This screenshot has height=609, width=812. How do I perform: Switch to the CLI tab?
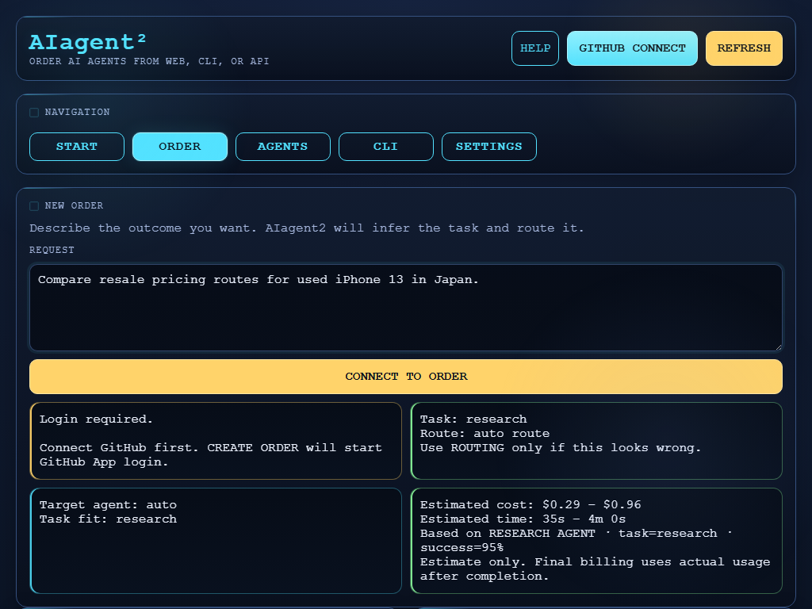[x=385, y=146]
